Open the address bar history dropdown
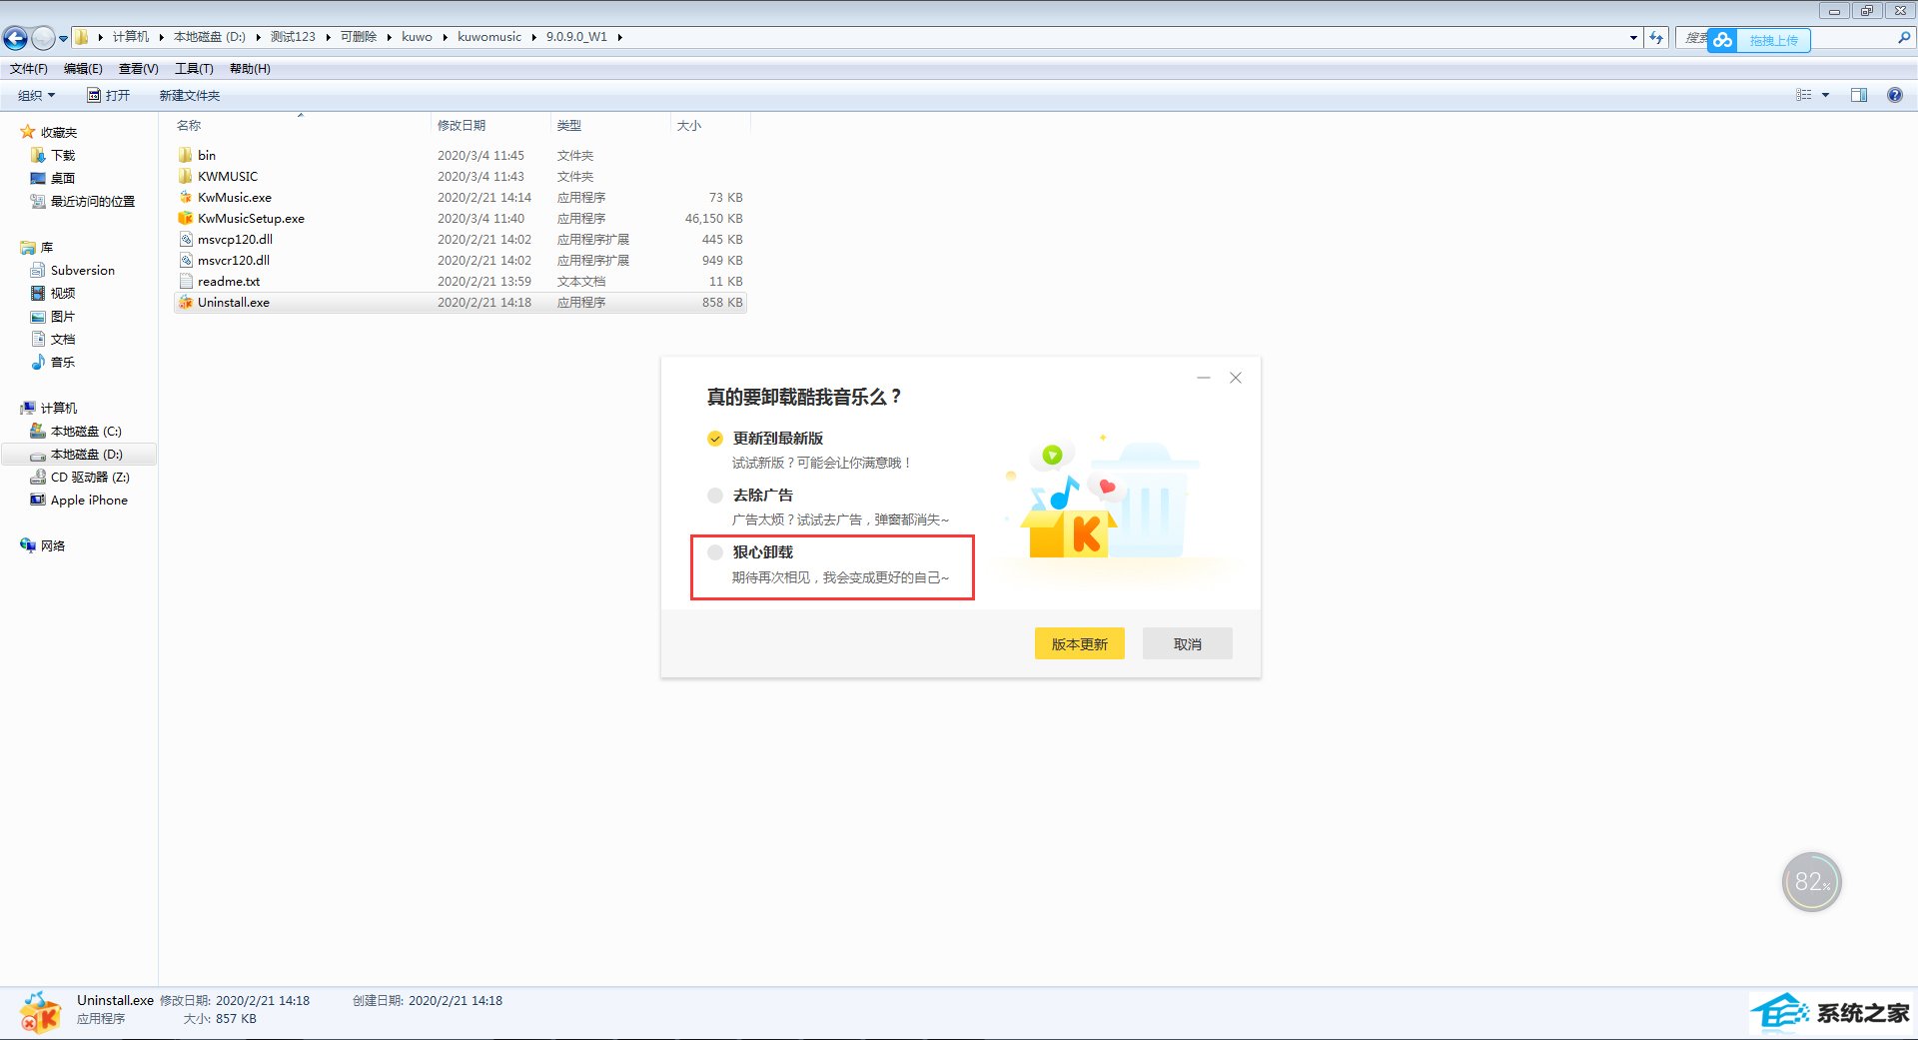1918x1040 pixels. click(x=1633, y=37)
